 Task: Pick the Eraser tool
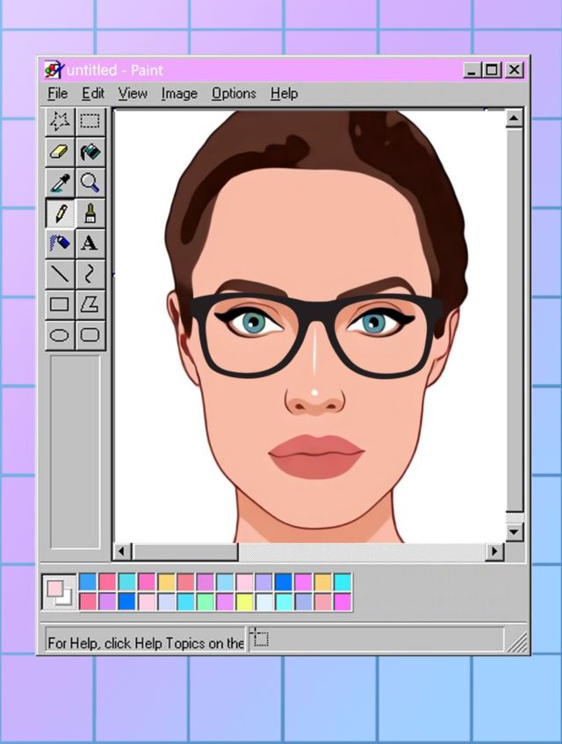tap(60, 152)
